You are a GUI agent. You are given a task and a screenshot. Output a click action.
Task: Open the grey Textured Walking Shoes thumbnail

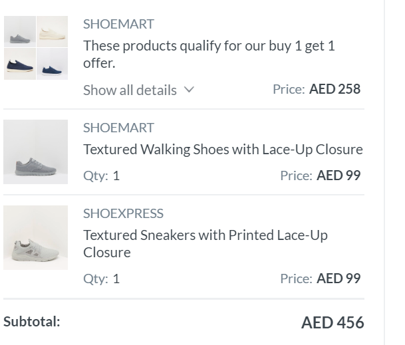[35, 152]
